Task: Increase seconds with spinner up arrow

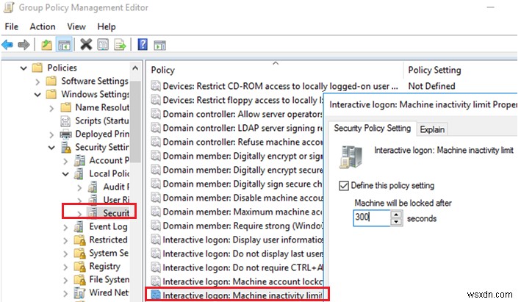Action: tap(396, 215)
